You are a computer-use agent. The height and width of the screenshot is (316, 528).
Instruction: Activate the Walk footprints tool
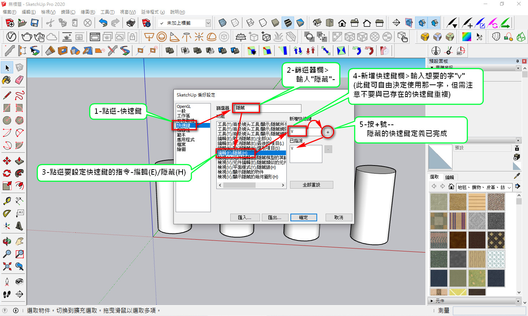pyautogui.click(x=7, y=294)
